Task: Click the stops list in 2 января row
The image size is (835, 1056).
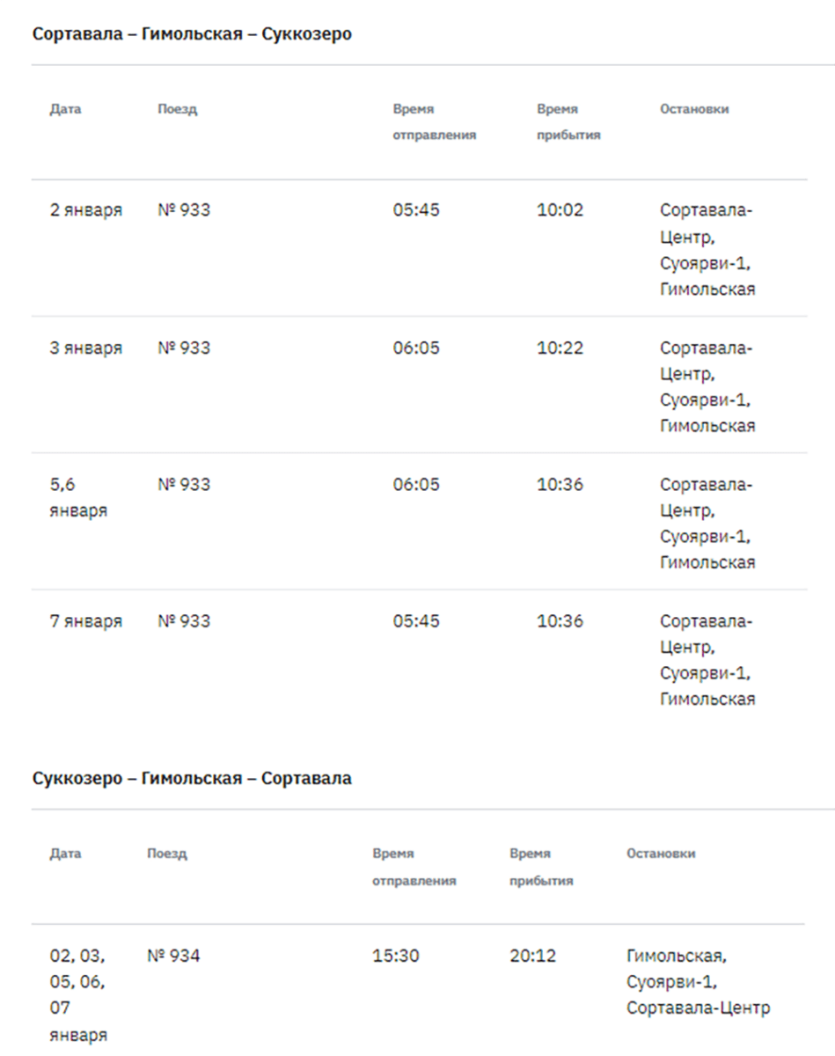Action: 707,249
